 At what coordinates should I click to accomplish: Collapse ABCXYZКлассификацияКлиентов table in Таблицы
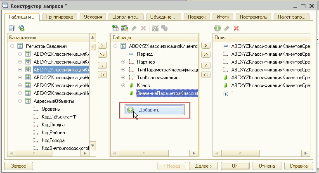[116, 46]
